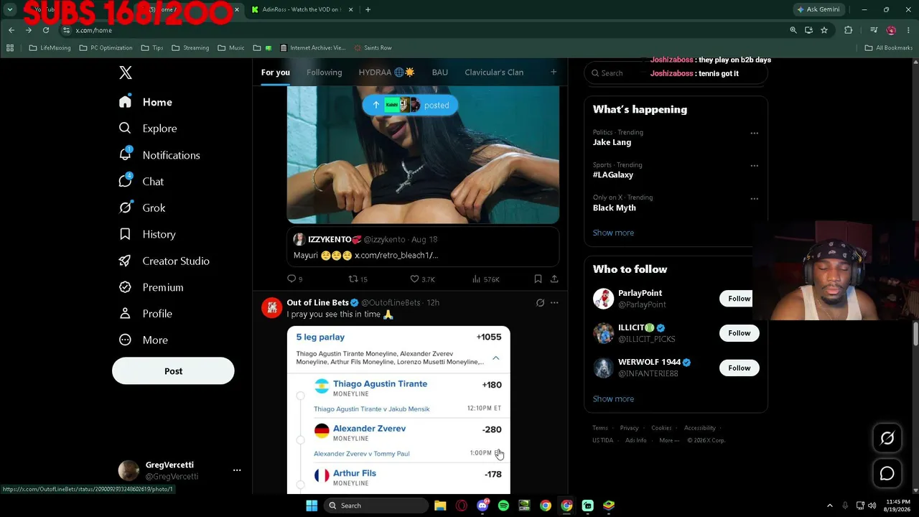Follow ILLICIT
The height and width of the screenshot is (517, 919).
pyautogui.click(x=739, y=333)
